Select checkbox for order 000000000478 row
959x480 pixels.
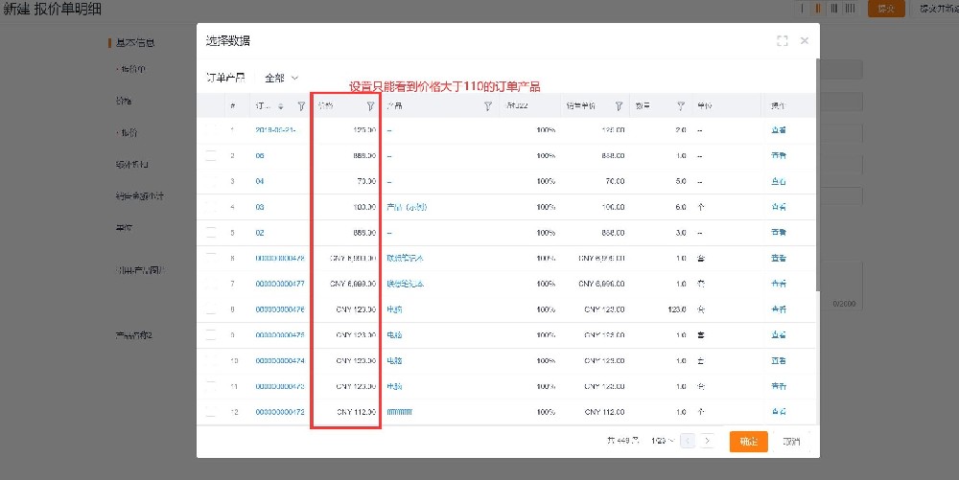(x=211, y=259)
